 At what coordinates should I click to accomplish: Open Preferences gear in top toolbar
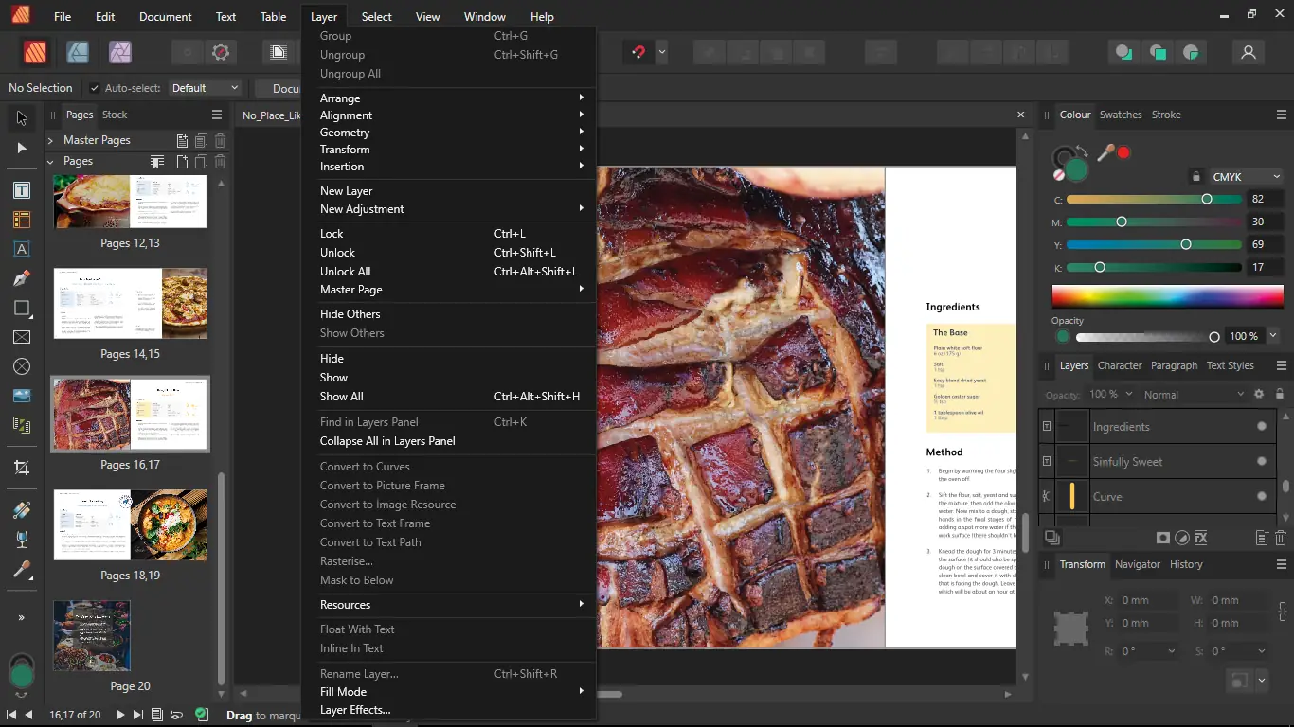[221, 52]
